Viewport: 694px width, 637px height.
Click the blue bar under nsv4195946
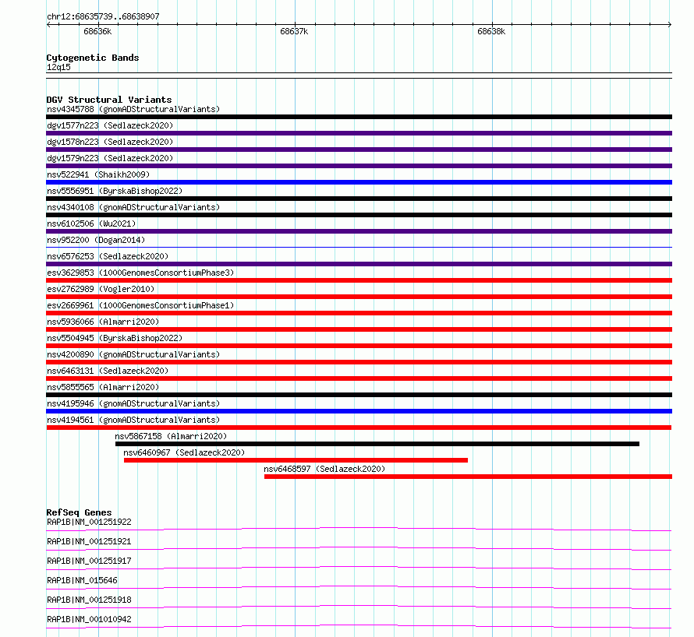pos(359,411)
